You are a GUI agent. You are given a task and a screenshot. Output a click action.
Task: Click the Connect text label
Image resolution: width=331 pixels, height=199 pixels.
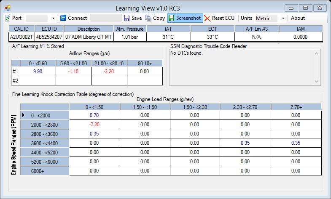pos(77,18)
